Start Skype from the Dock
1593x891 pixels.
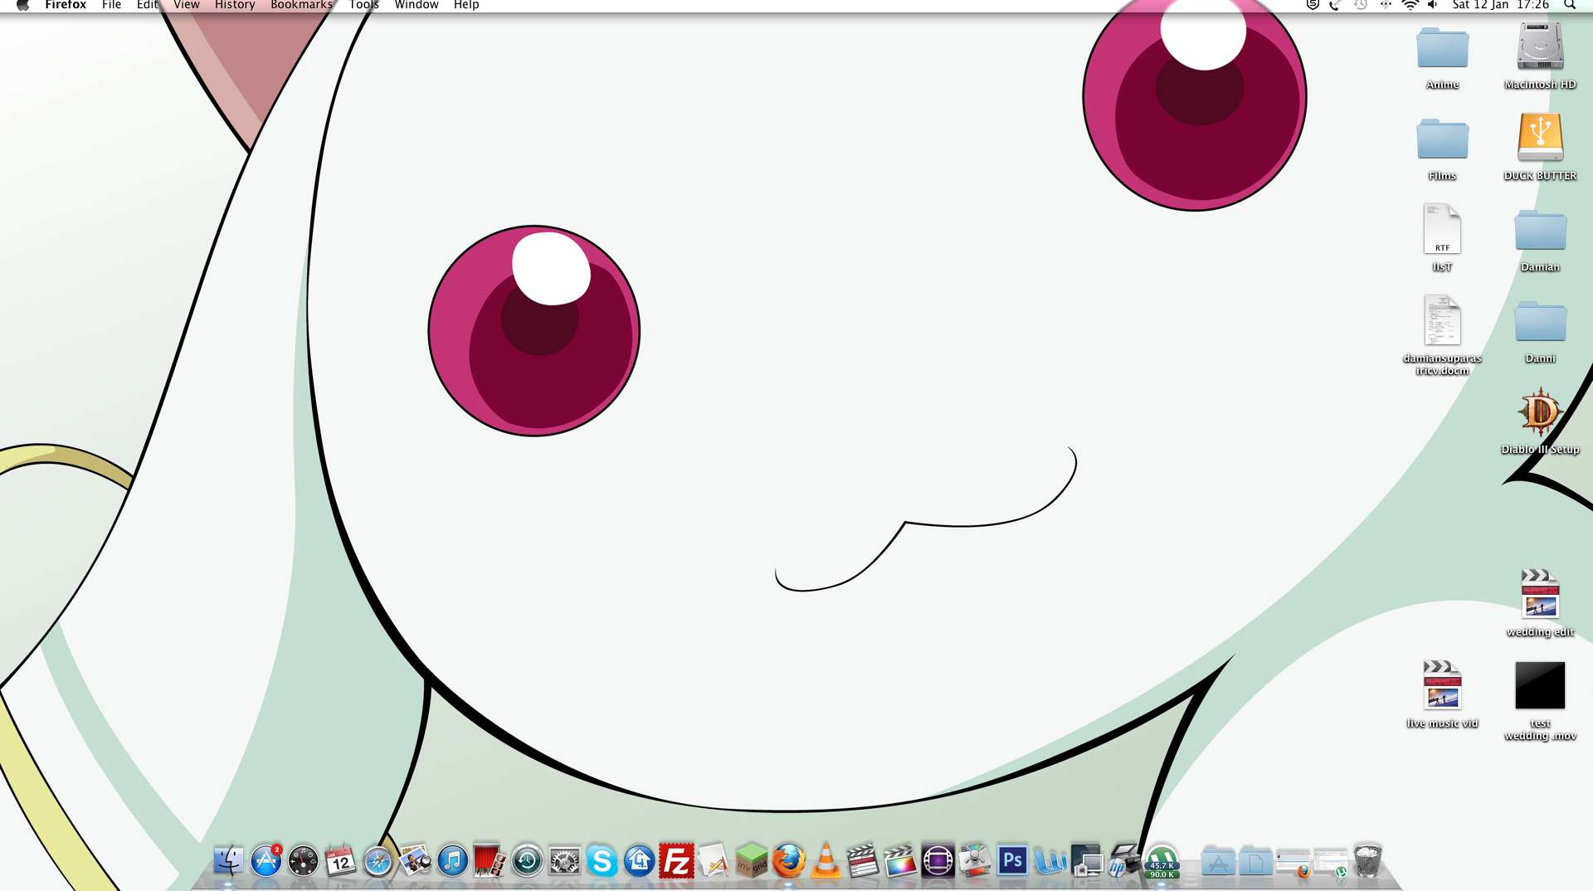[603, 861]
